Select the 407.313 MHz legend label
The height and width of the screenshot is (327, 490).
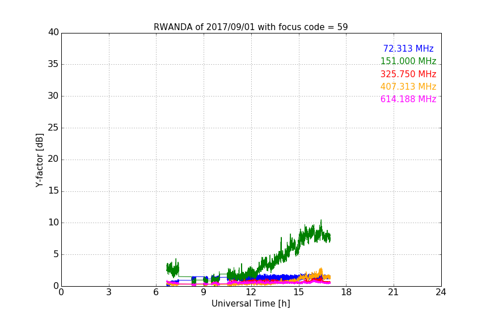point(408,86)
